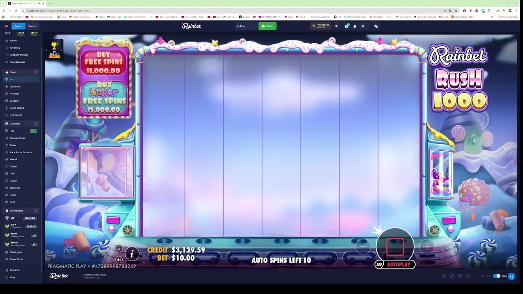
Task: Collapse the Promotions section
Action: [36, 211]
